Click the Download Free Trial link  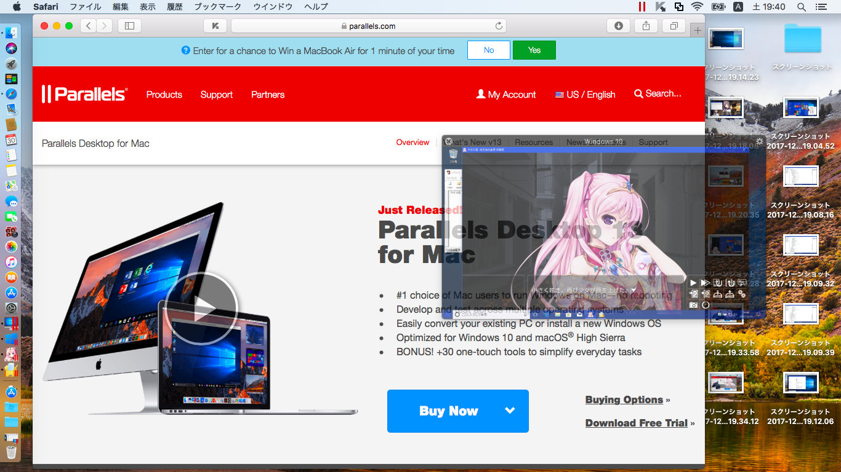[637, 423]
